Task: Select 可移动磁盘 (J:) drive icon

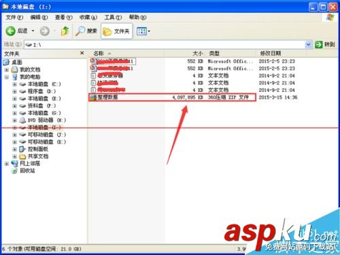Action: 22,135
